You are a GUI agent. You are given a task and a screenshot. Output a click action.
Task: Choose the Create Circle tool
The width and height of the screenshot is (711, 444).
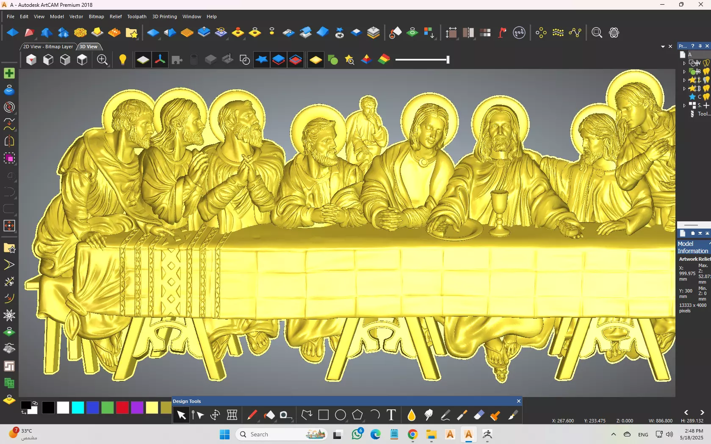340,415
